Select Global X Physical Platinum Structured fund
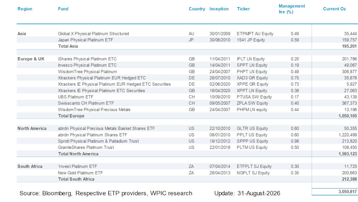Image resolution: width=358 pixels, height=202 pixels. [93, 34]
